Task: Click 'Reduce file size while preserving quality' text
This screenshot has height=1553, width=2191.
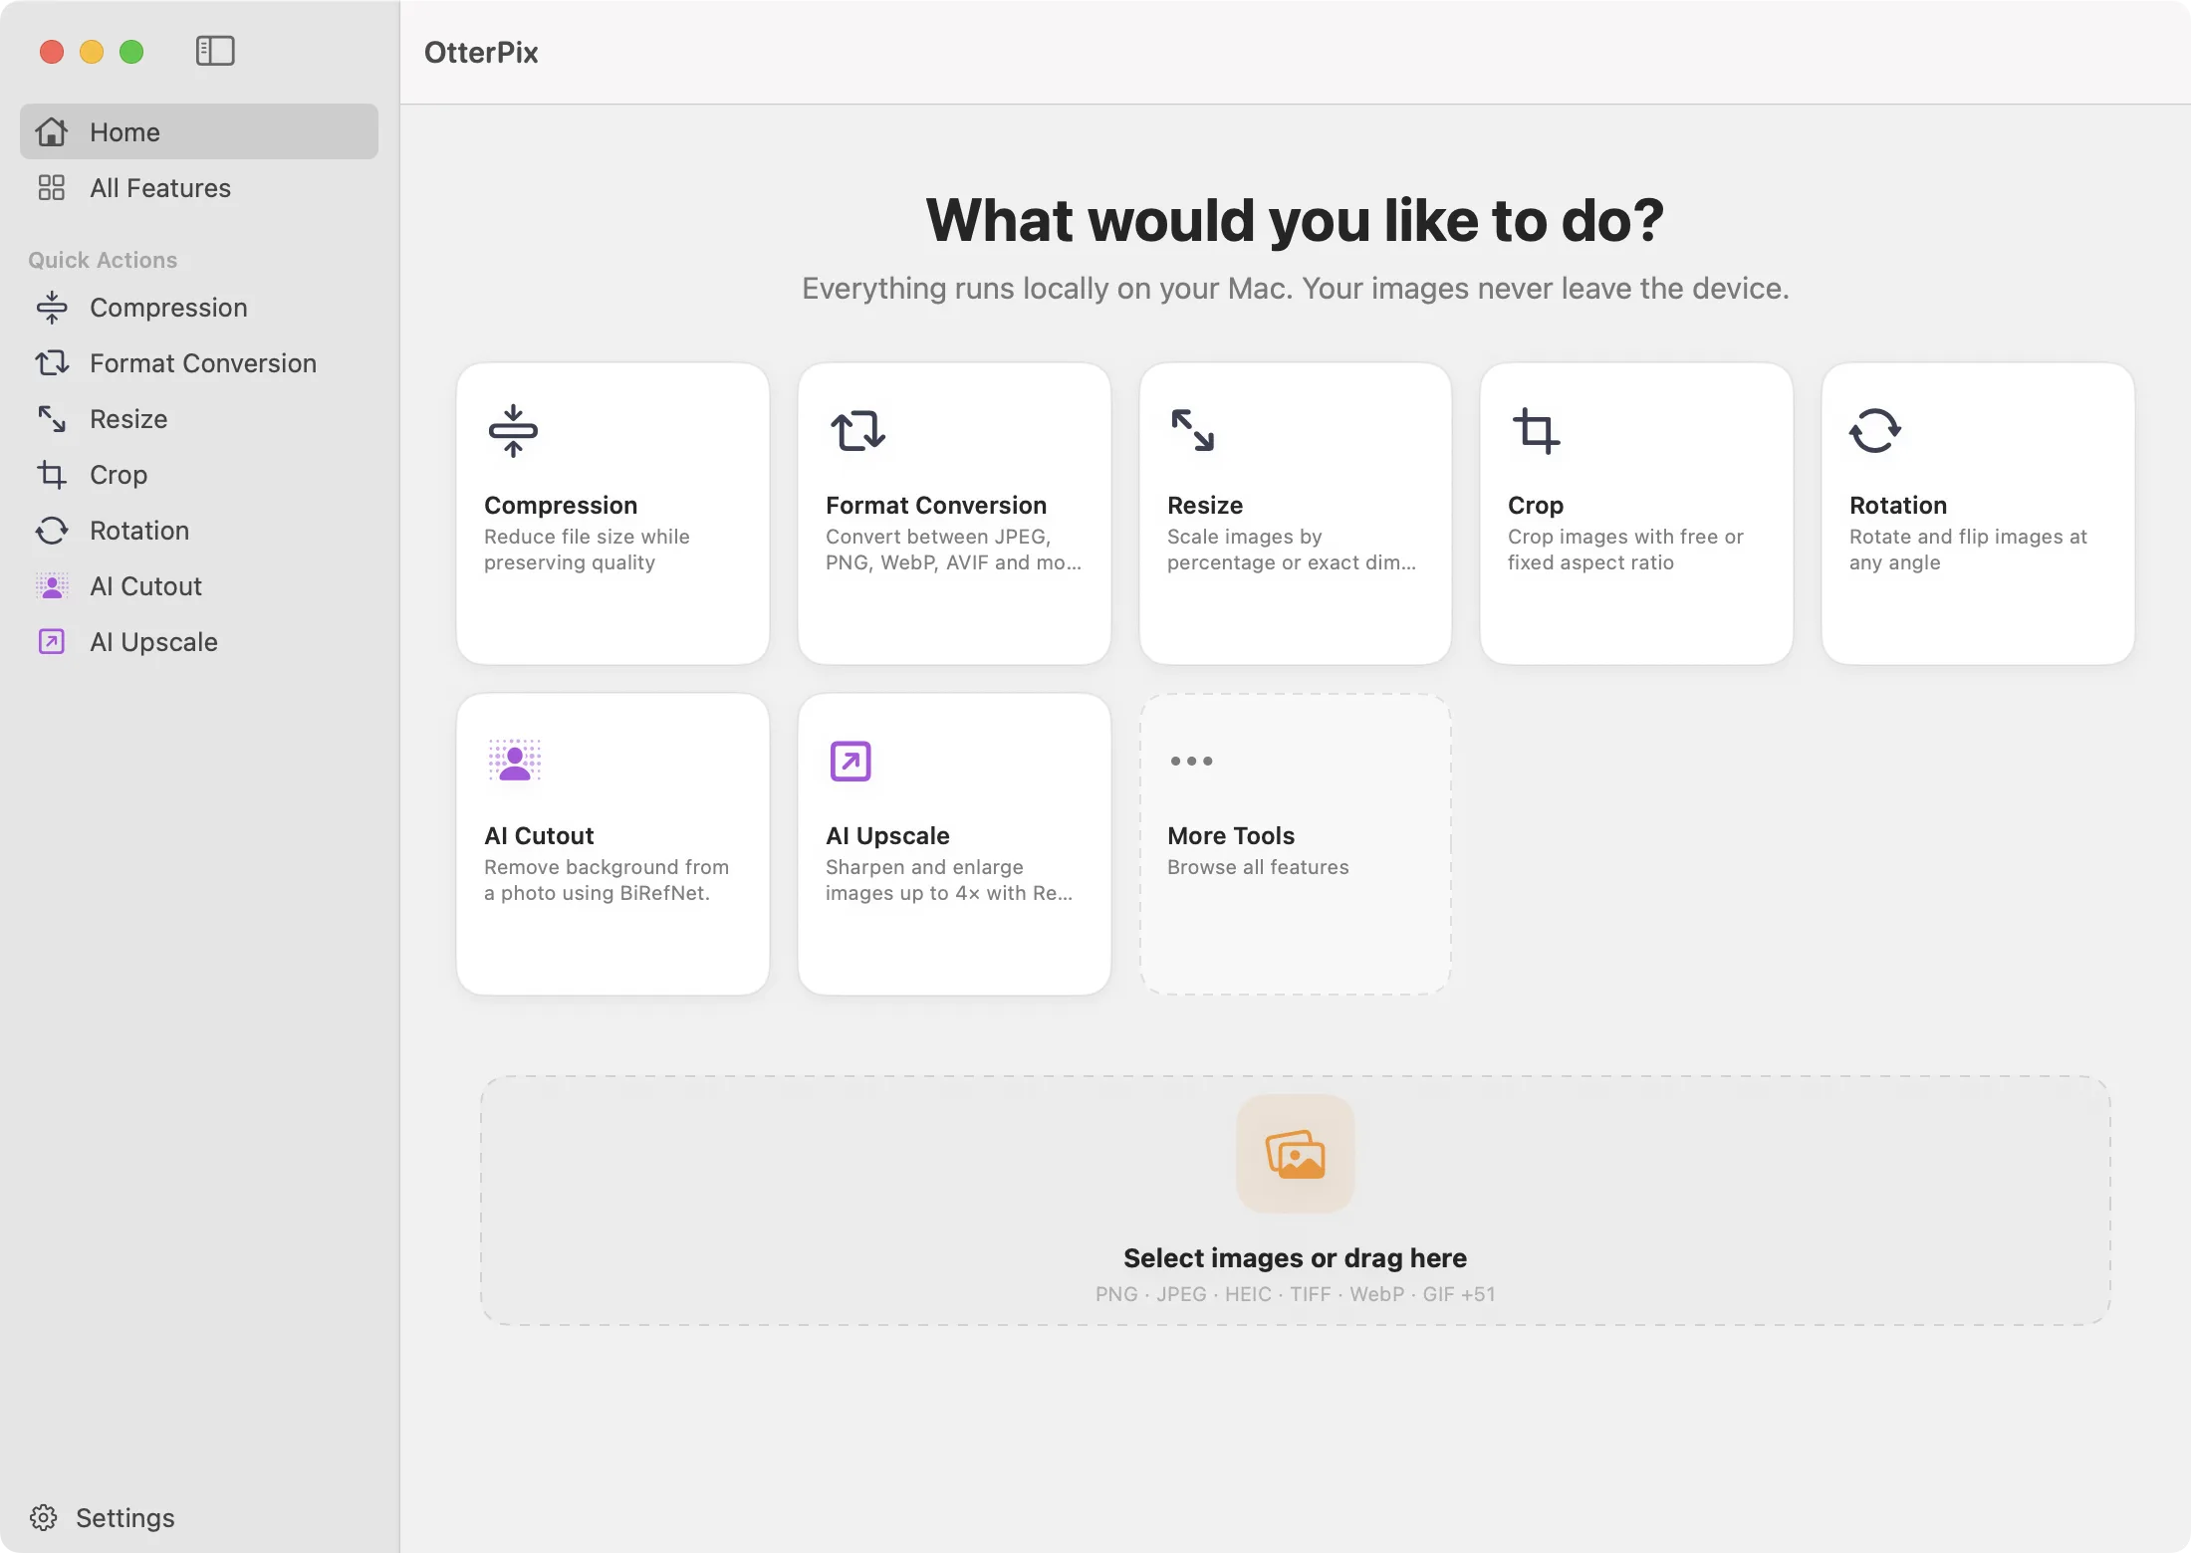Action: pyautogui.click(x=587, y=550)
